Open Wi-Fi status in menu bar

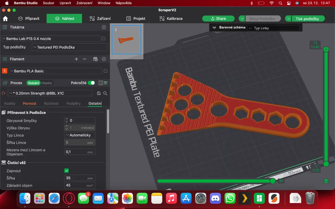[272, 3]
